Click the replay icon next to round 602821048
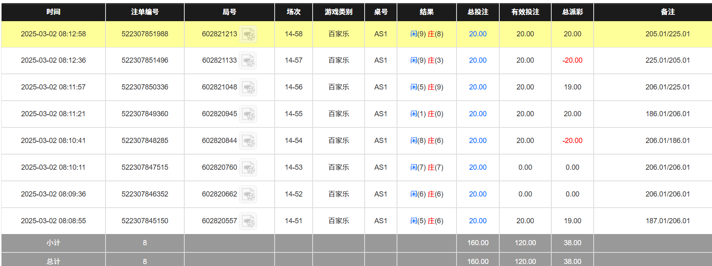The width and height of the screenshot is (712, 266). click(x=248, y=87)
